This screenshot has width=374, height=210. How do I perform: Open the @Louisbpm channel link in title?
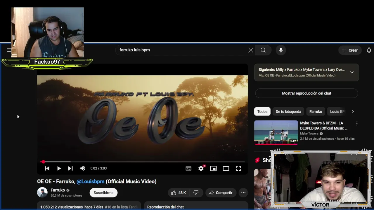91,181
